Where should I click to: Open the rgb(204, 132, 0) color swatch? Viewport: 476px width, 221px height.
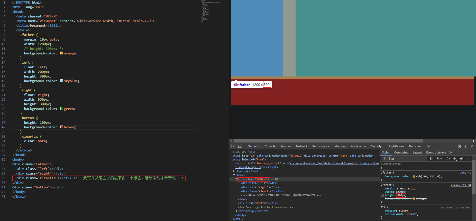click(414, 177)
